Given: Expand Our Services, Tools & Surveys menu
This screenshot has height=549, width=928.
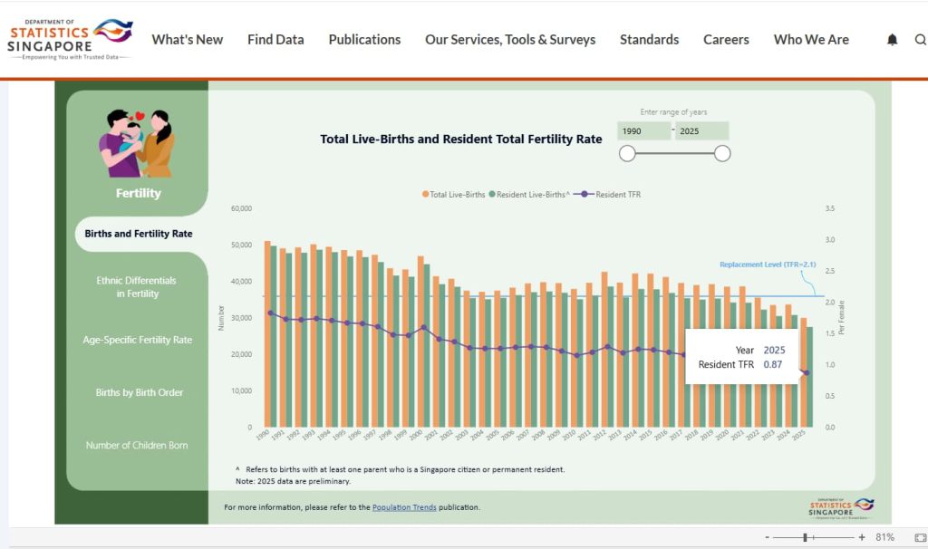Looking at the screenshot, I should [x=510, y=40].
